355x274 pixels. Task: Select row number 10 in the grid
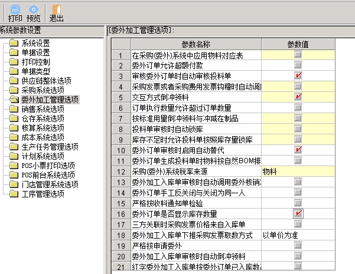pos(120,150)
